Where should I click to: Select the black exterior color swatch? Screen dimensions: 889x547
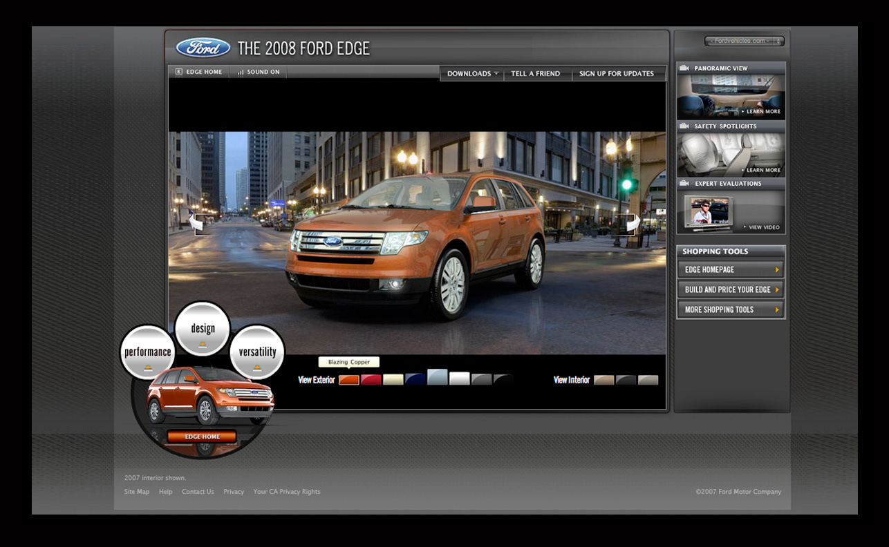[x=504, y=380]
